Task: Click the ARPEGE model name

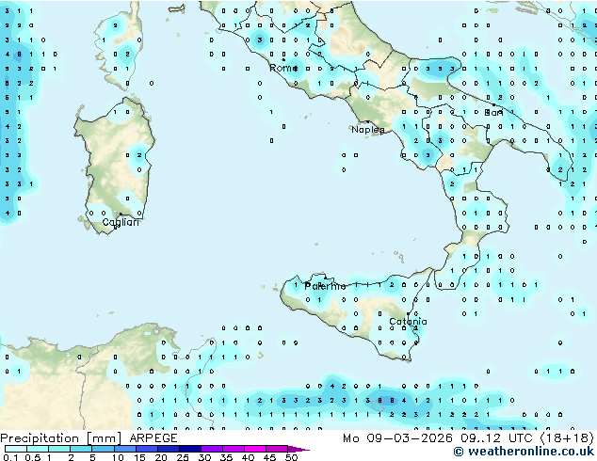Action: (x=153, y=438)
